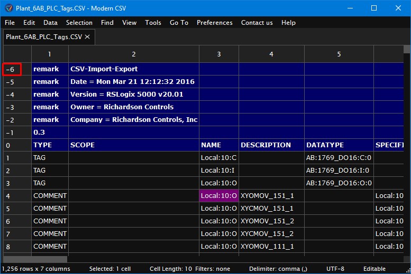The image size is (411, 274).
Task: Click the TYPE header cell
Action: tap(50, 145)
